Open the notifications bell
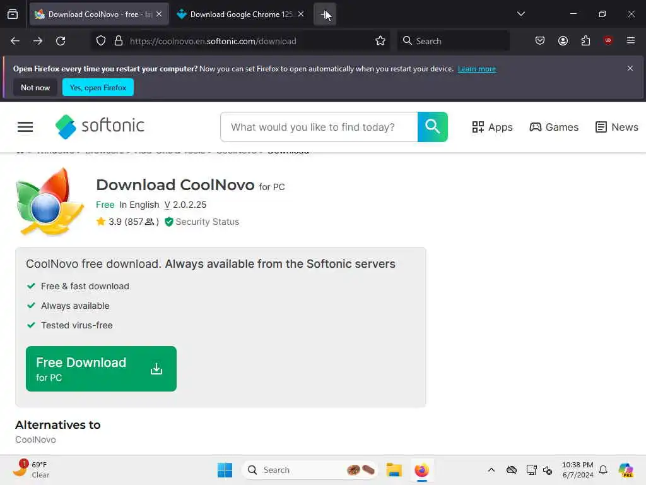The image size is (646, 485). click(603, 470)
